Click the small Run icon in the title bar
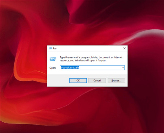Screen dimensions: 164x133 (x=50, y=48)
